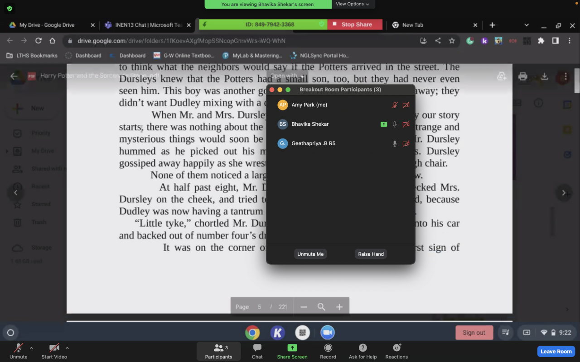This screenshot has width=580, height=362.
Task: Click the browser back arrow
Action: (10, 41)
